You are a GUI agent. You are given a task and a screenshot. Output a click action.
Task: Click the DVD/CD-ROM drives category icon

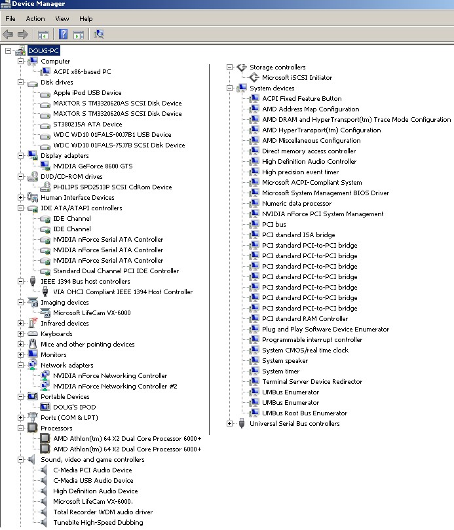pyautogui.click(x=33, y=176)
